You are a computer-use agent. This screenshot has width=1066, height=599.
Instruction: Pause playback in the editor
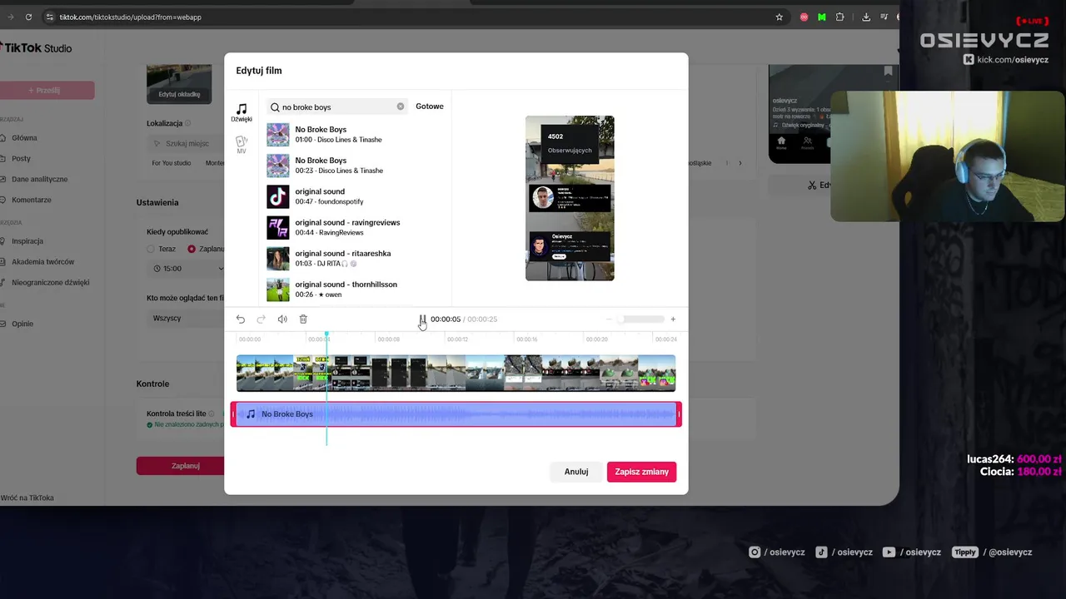pyautogui.click(x=422, y=319)
